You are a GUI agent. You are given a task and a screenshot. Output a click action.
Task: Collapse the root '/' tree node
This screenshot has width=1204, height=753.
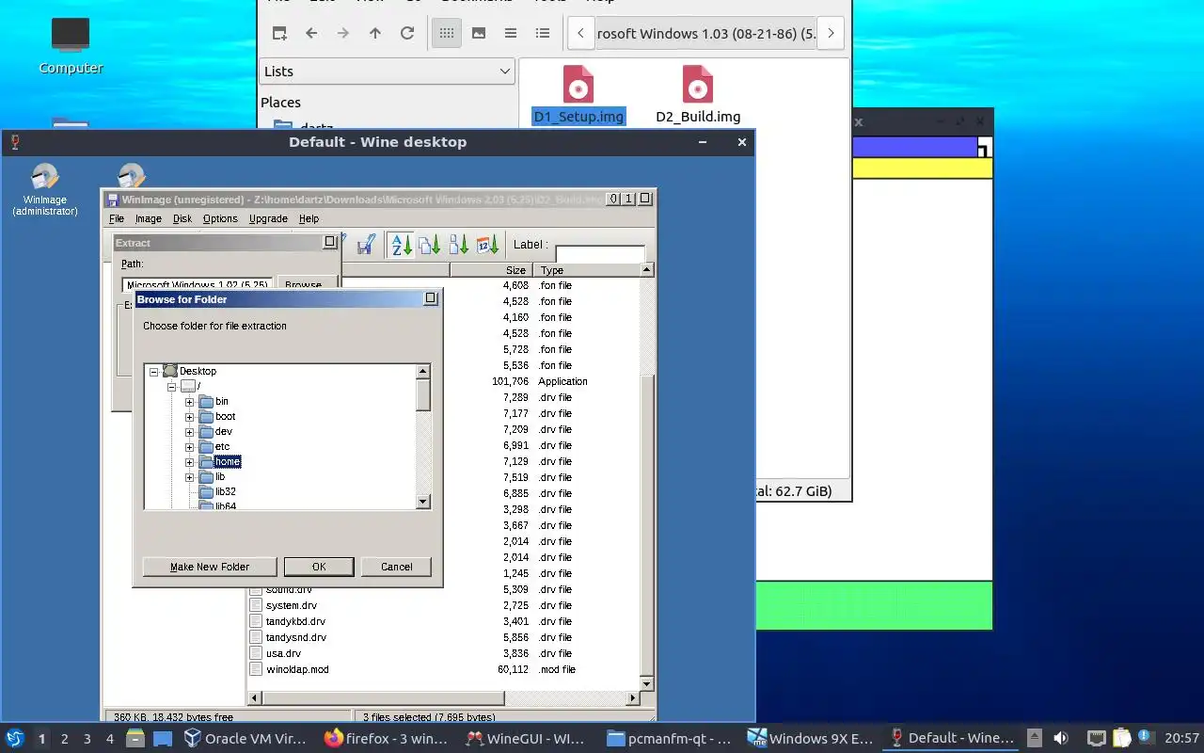171,387
